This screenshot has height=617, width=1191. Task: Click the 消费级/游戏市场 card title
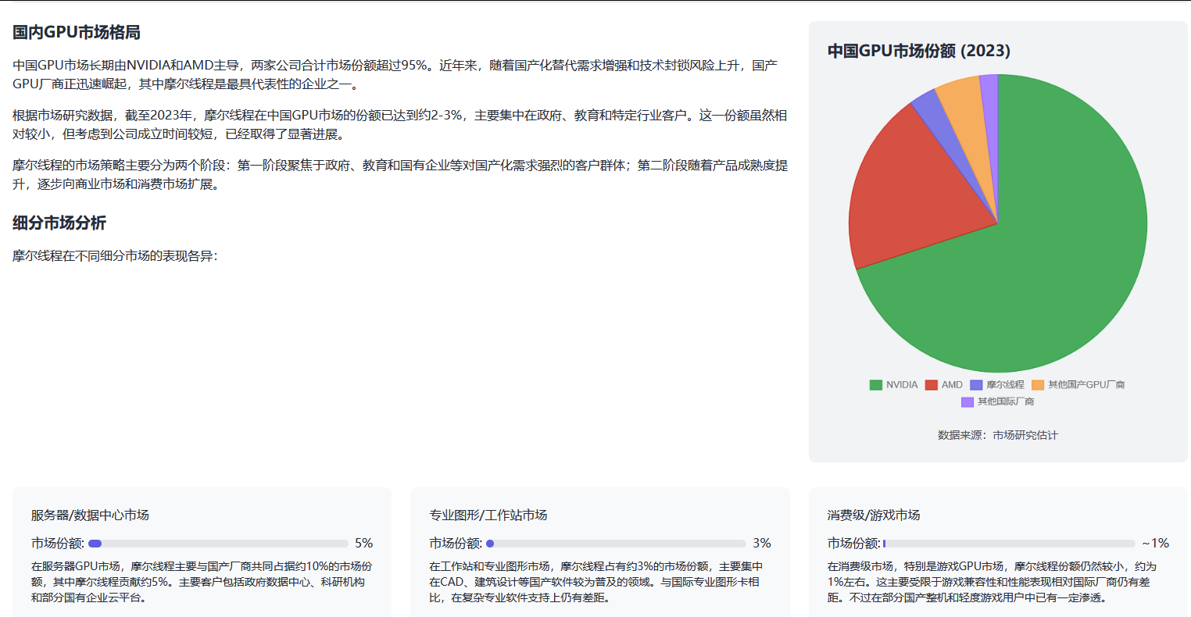point(874,515)
